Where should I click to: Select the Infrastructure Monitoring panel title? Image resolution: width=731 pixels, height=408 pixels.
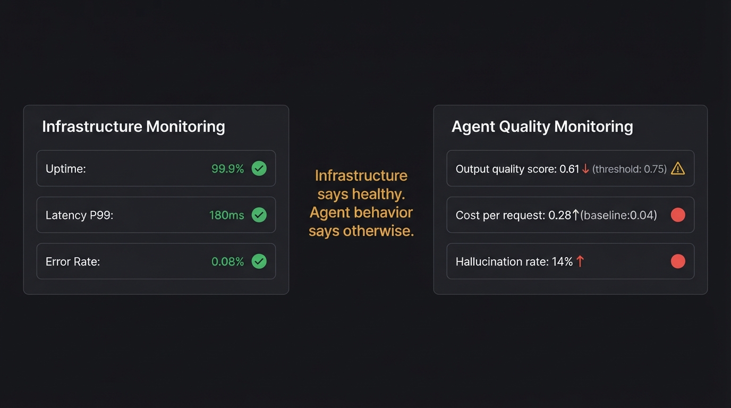[x=133, y=126]
